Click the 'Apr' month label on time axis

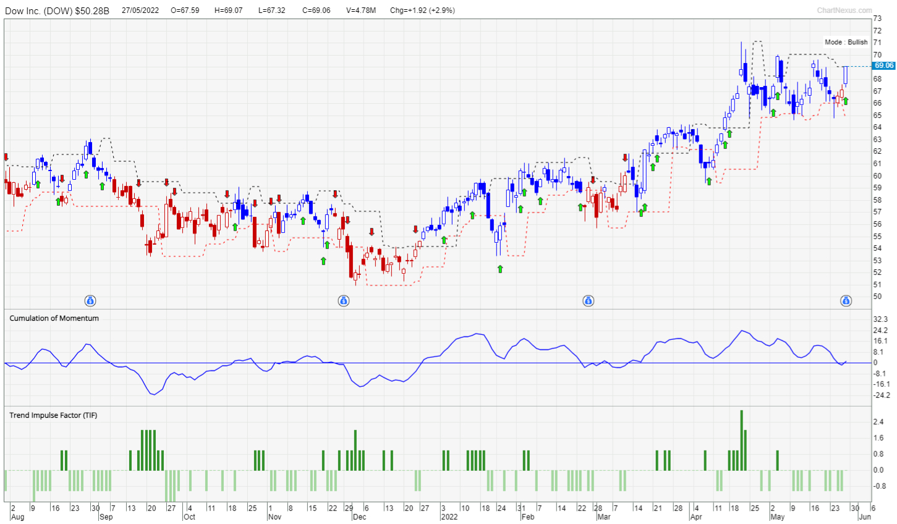(696, 517)
